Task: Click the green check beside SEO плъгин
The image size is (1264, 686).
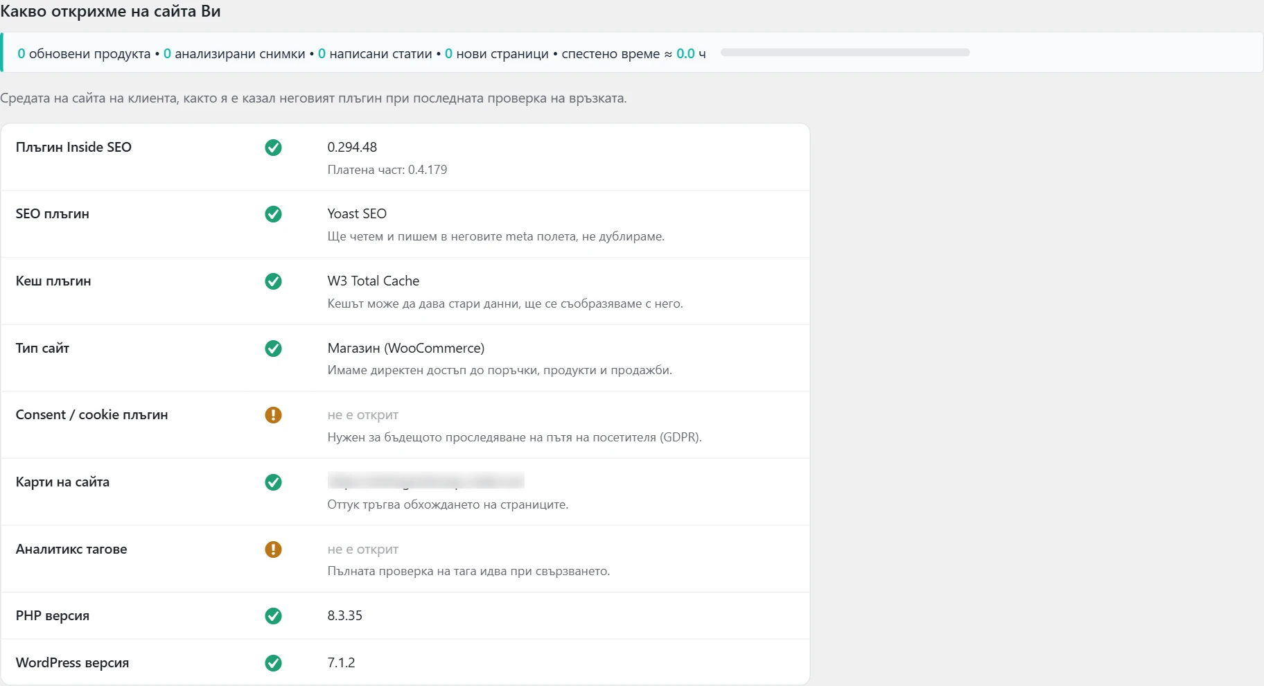Action: [x=273, y=214]
